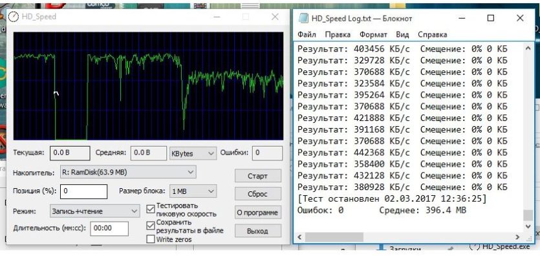Open the Формат menu
Viewport: 540px width, 256px height.
coord(373,34)
